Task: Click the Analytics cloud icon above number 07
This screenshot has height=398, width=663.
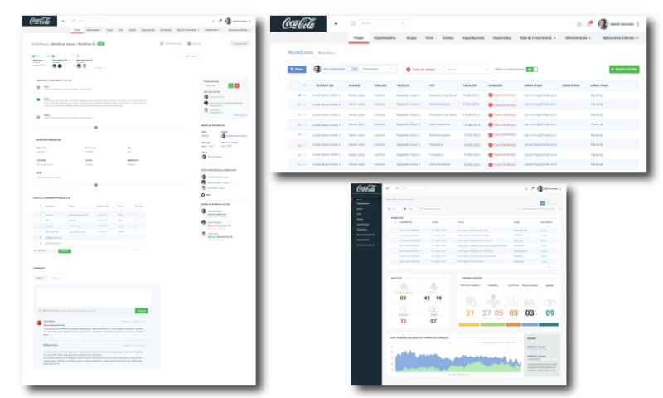Action: click(433, 309)
